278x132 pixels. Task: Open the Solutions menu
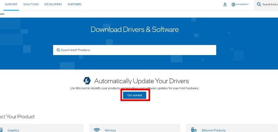click(x=31, y=4)
